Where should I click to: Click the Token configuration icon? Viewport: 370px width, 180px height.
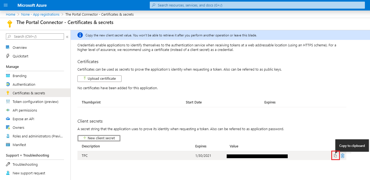click(x=8, y=102)
